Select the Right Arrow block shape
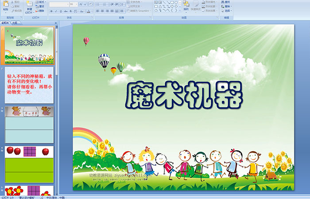The image size is (310, 199). (x=172, y=7)
